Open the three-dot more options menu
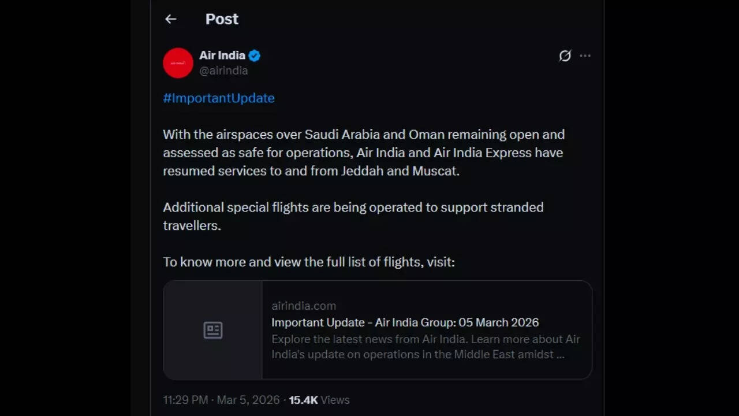Screen dimensions: 739x416 click(x=585, y=55)
